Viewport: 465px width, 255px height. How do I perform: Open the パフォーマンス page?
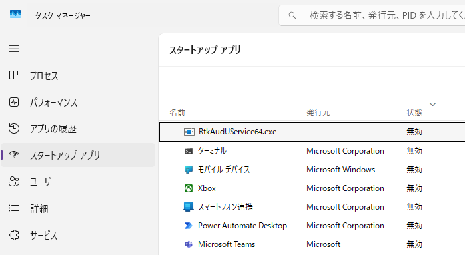tap(78, 102)
